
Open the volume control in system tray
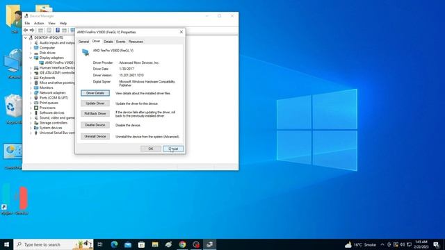pos(402,244)
